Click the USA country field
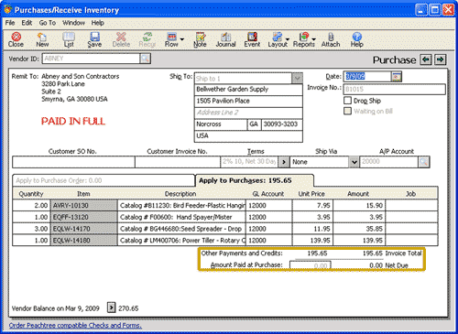This screenshot has height=334, width=458. click(248, 135)
